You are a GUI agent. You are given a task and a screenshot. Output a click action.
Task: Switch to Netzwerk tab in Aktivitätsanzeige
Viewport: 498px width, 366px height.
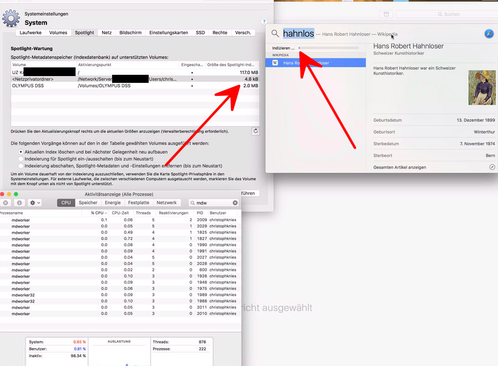pos(167,203)
